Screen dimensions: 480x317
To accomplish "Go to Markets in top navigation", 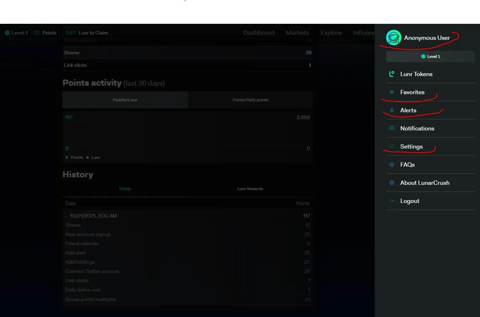I will (x=297, y=33).
